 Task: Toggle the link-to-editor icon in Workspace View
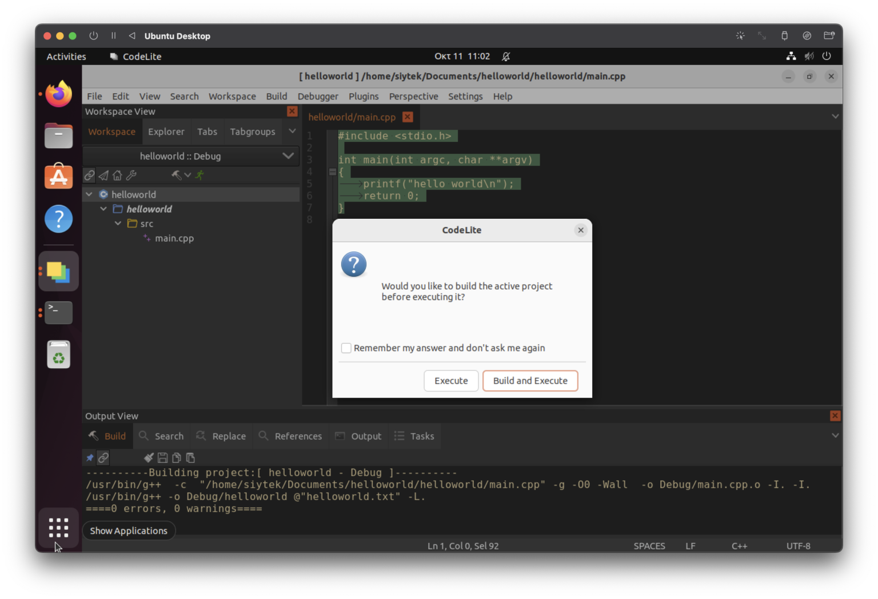[89, 175]
